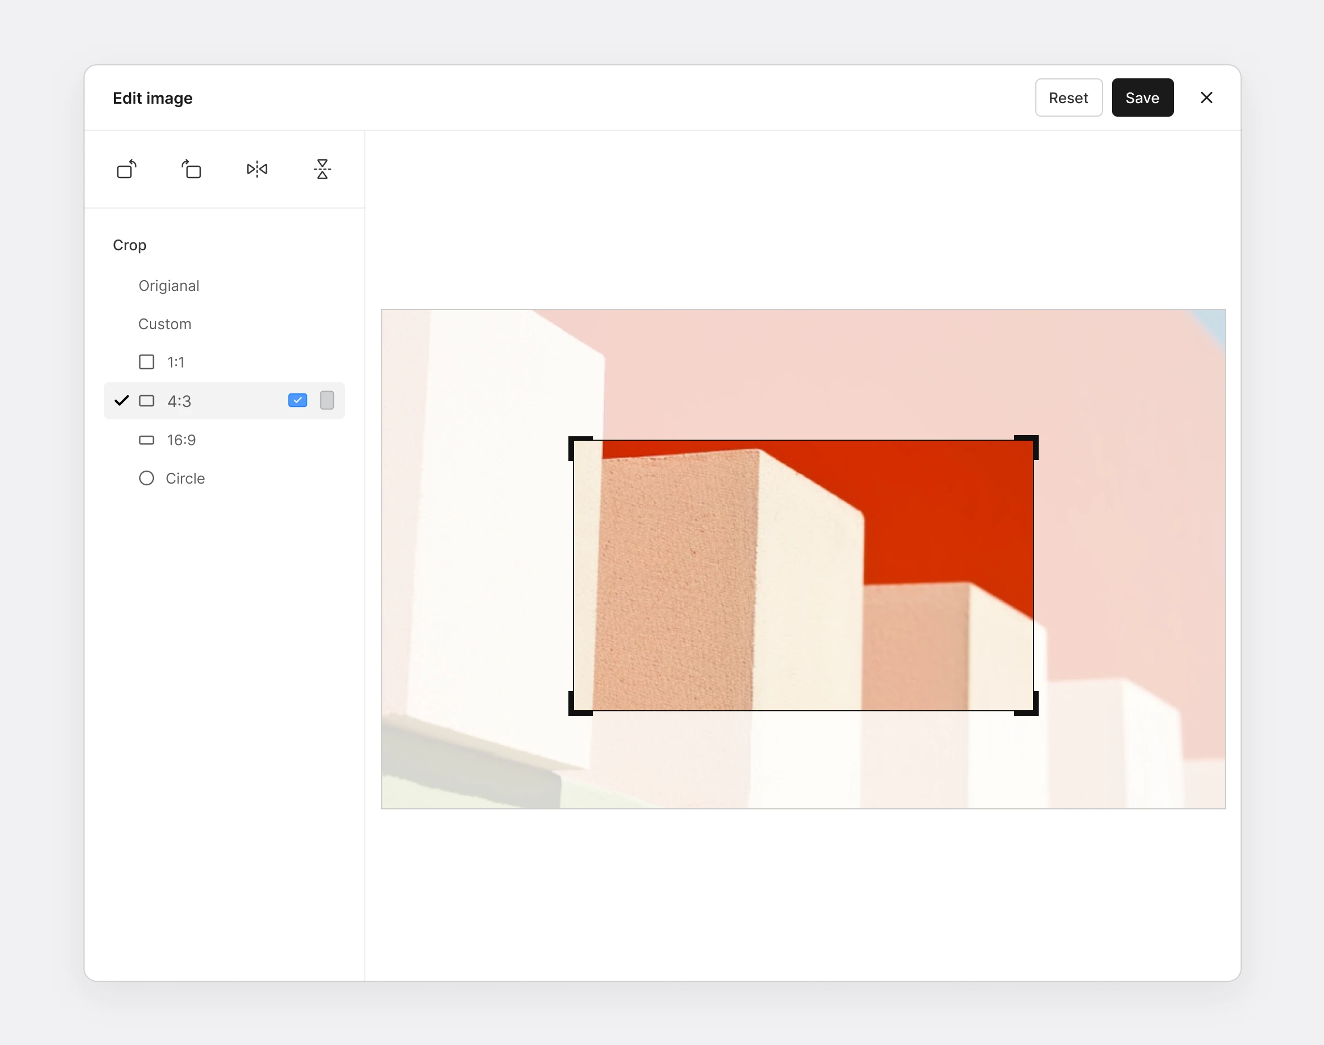Click the bottom-right crop handle
Image resolution: width=1324 pixels, height=1045 pixels.
(x=1027, y=704)
